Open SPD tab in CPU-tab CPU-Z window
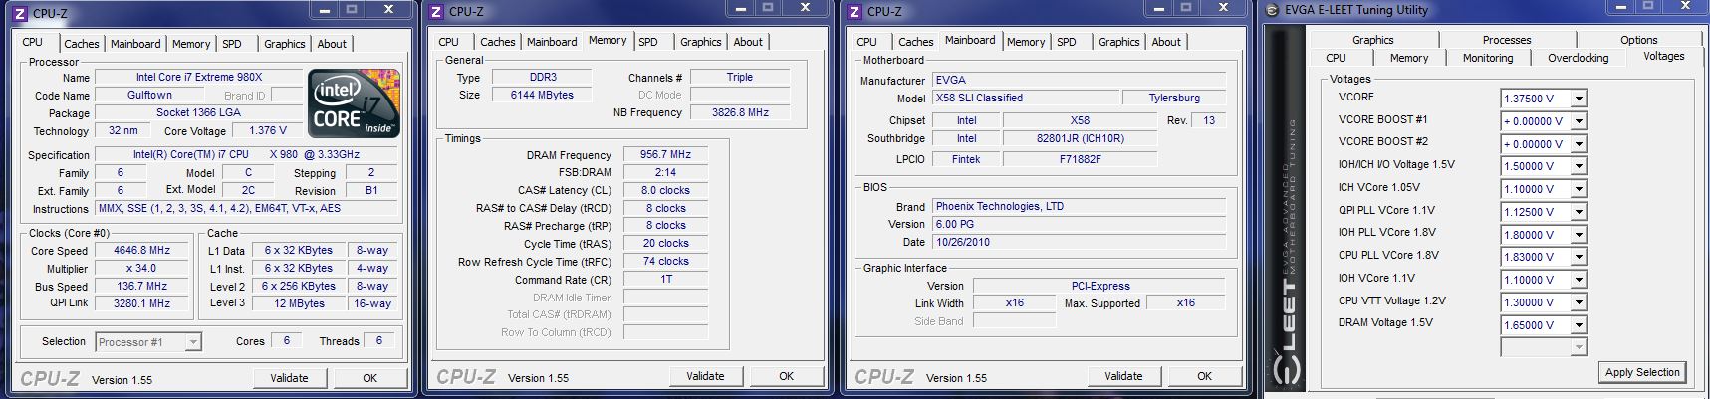Viewport: 1710px width, 399px height. click(231, 44)
